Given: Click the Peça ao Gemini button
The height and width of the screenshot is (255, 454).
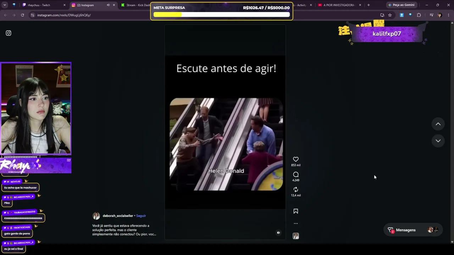Looking at the screenshot, I should click(401, 5).
